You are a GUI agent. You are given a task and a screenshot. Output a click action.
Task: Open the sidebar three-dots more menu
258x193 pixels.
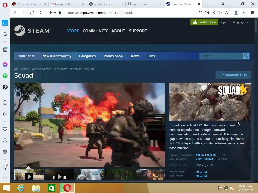(x=5, y=178)
